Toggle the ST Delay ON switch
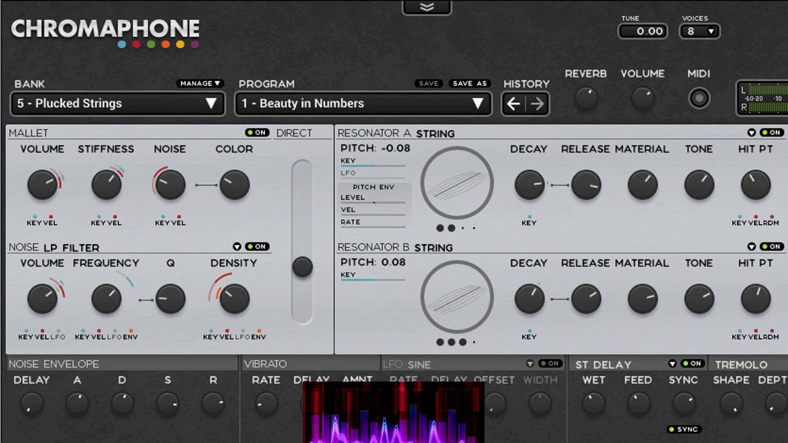Image resolution: width=788 pixels, height=443 pixels. tap(693, 364)
